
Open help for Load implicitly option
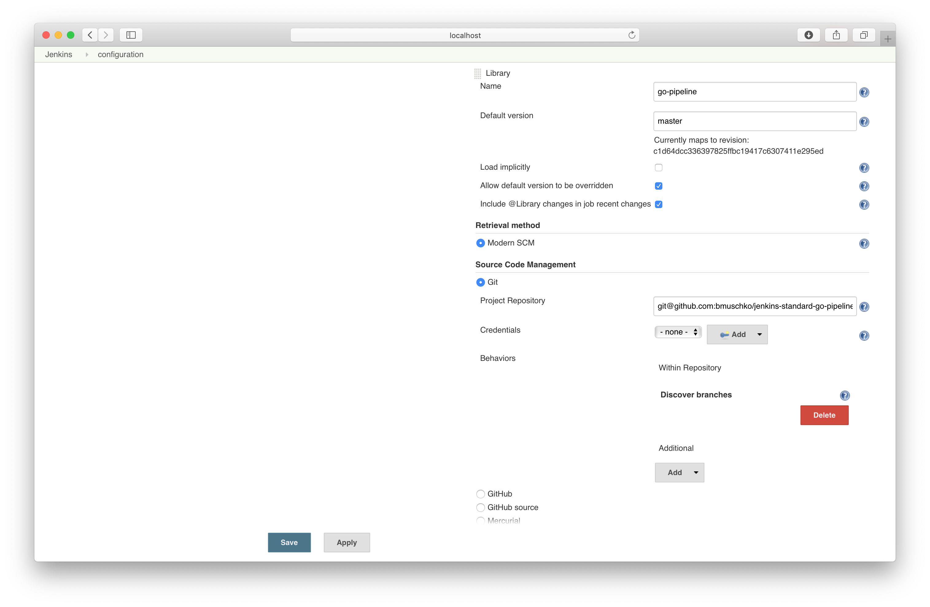coord(864,168)
